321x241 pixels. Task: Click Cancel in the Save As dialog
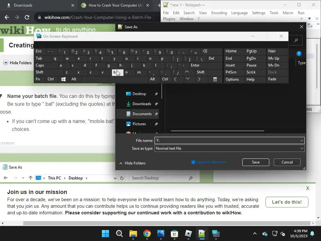click(x=287, y=162)
